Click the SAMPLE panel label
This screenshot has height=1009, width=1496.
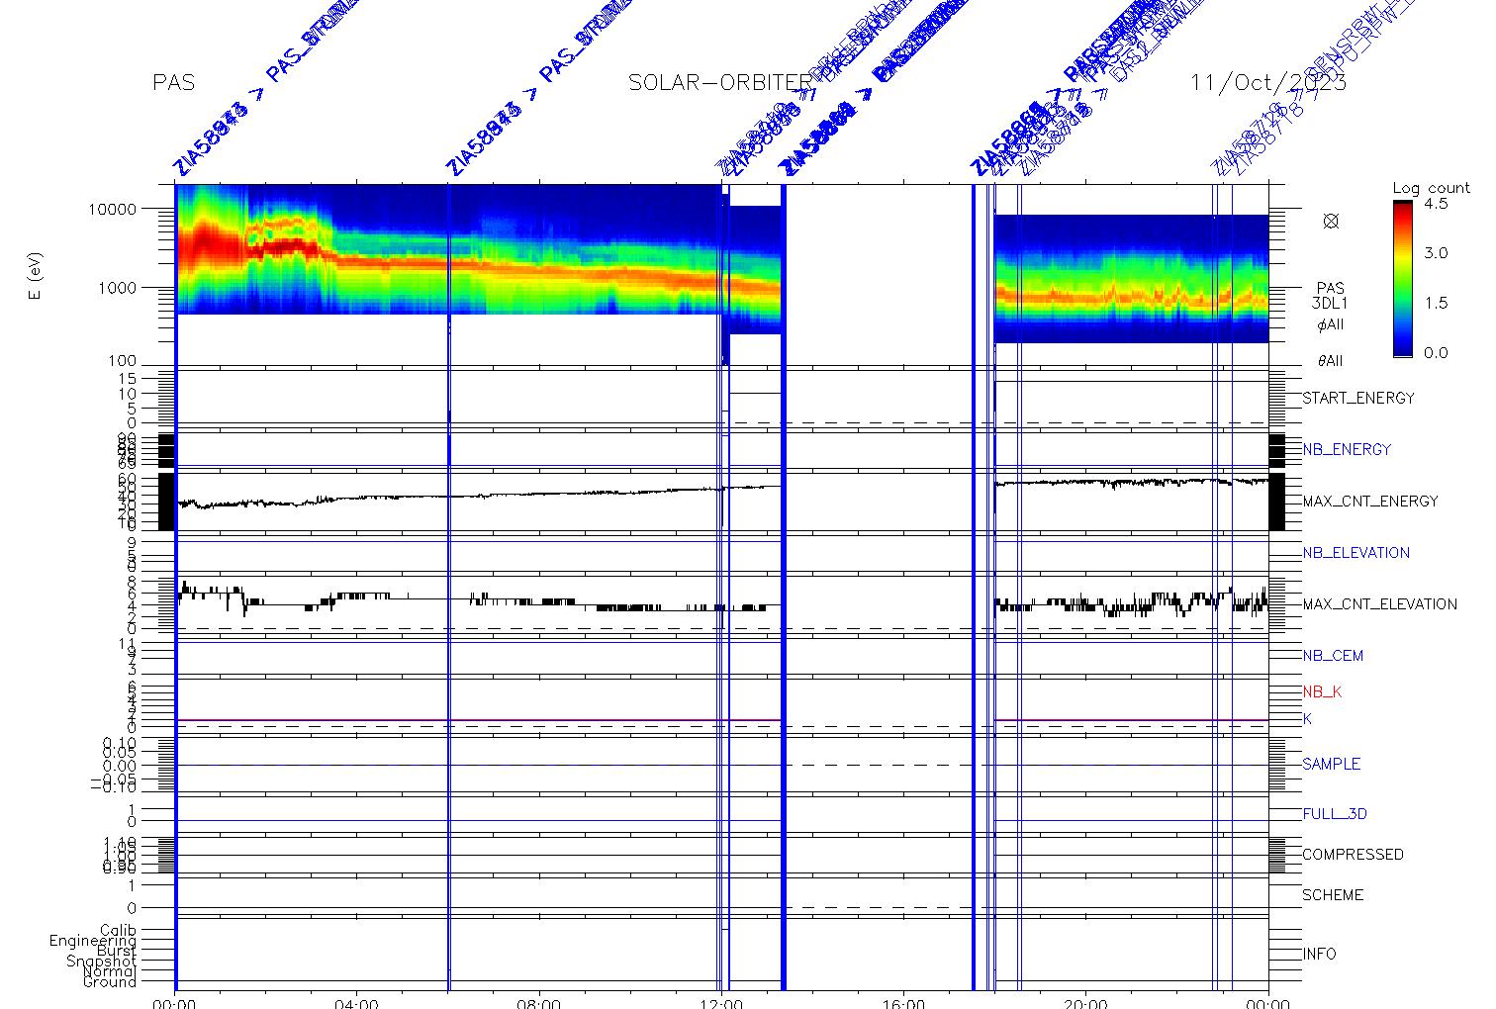[1331, 764]
